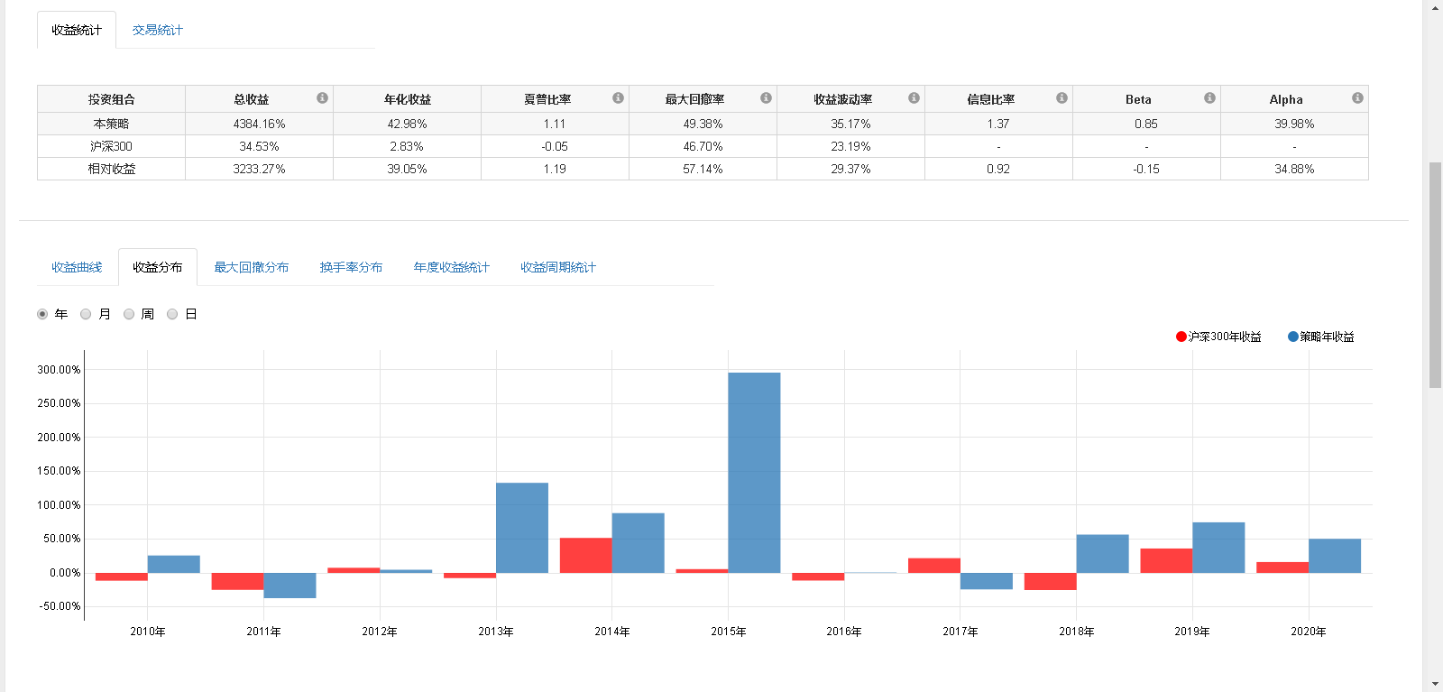The height and width of the screenshot is (692, 1443).
Task: Click info icon next to 总收益 header
Action: click(322, 98)
